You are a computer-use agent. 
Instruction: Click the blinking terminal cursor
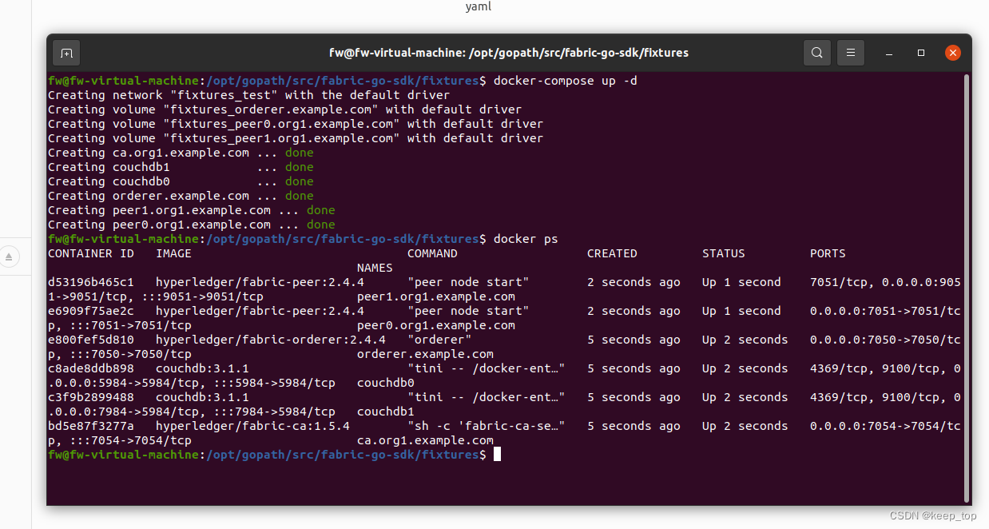(498, 453)
